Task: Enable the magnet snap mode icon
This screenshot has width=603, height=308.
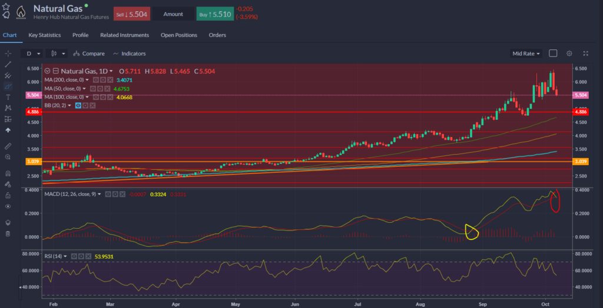Action: 8,173
